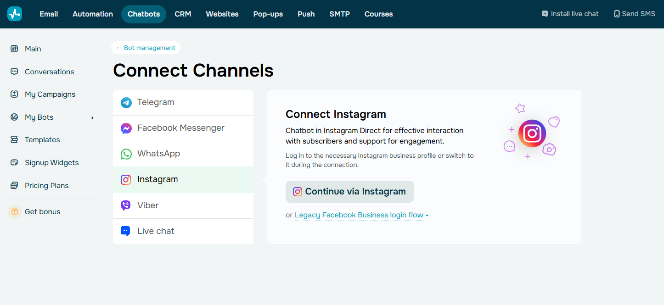Viewport: 664px width, 305px height.
Task: Click Get bonus in the sidebar
Action: click(43, 211)
